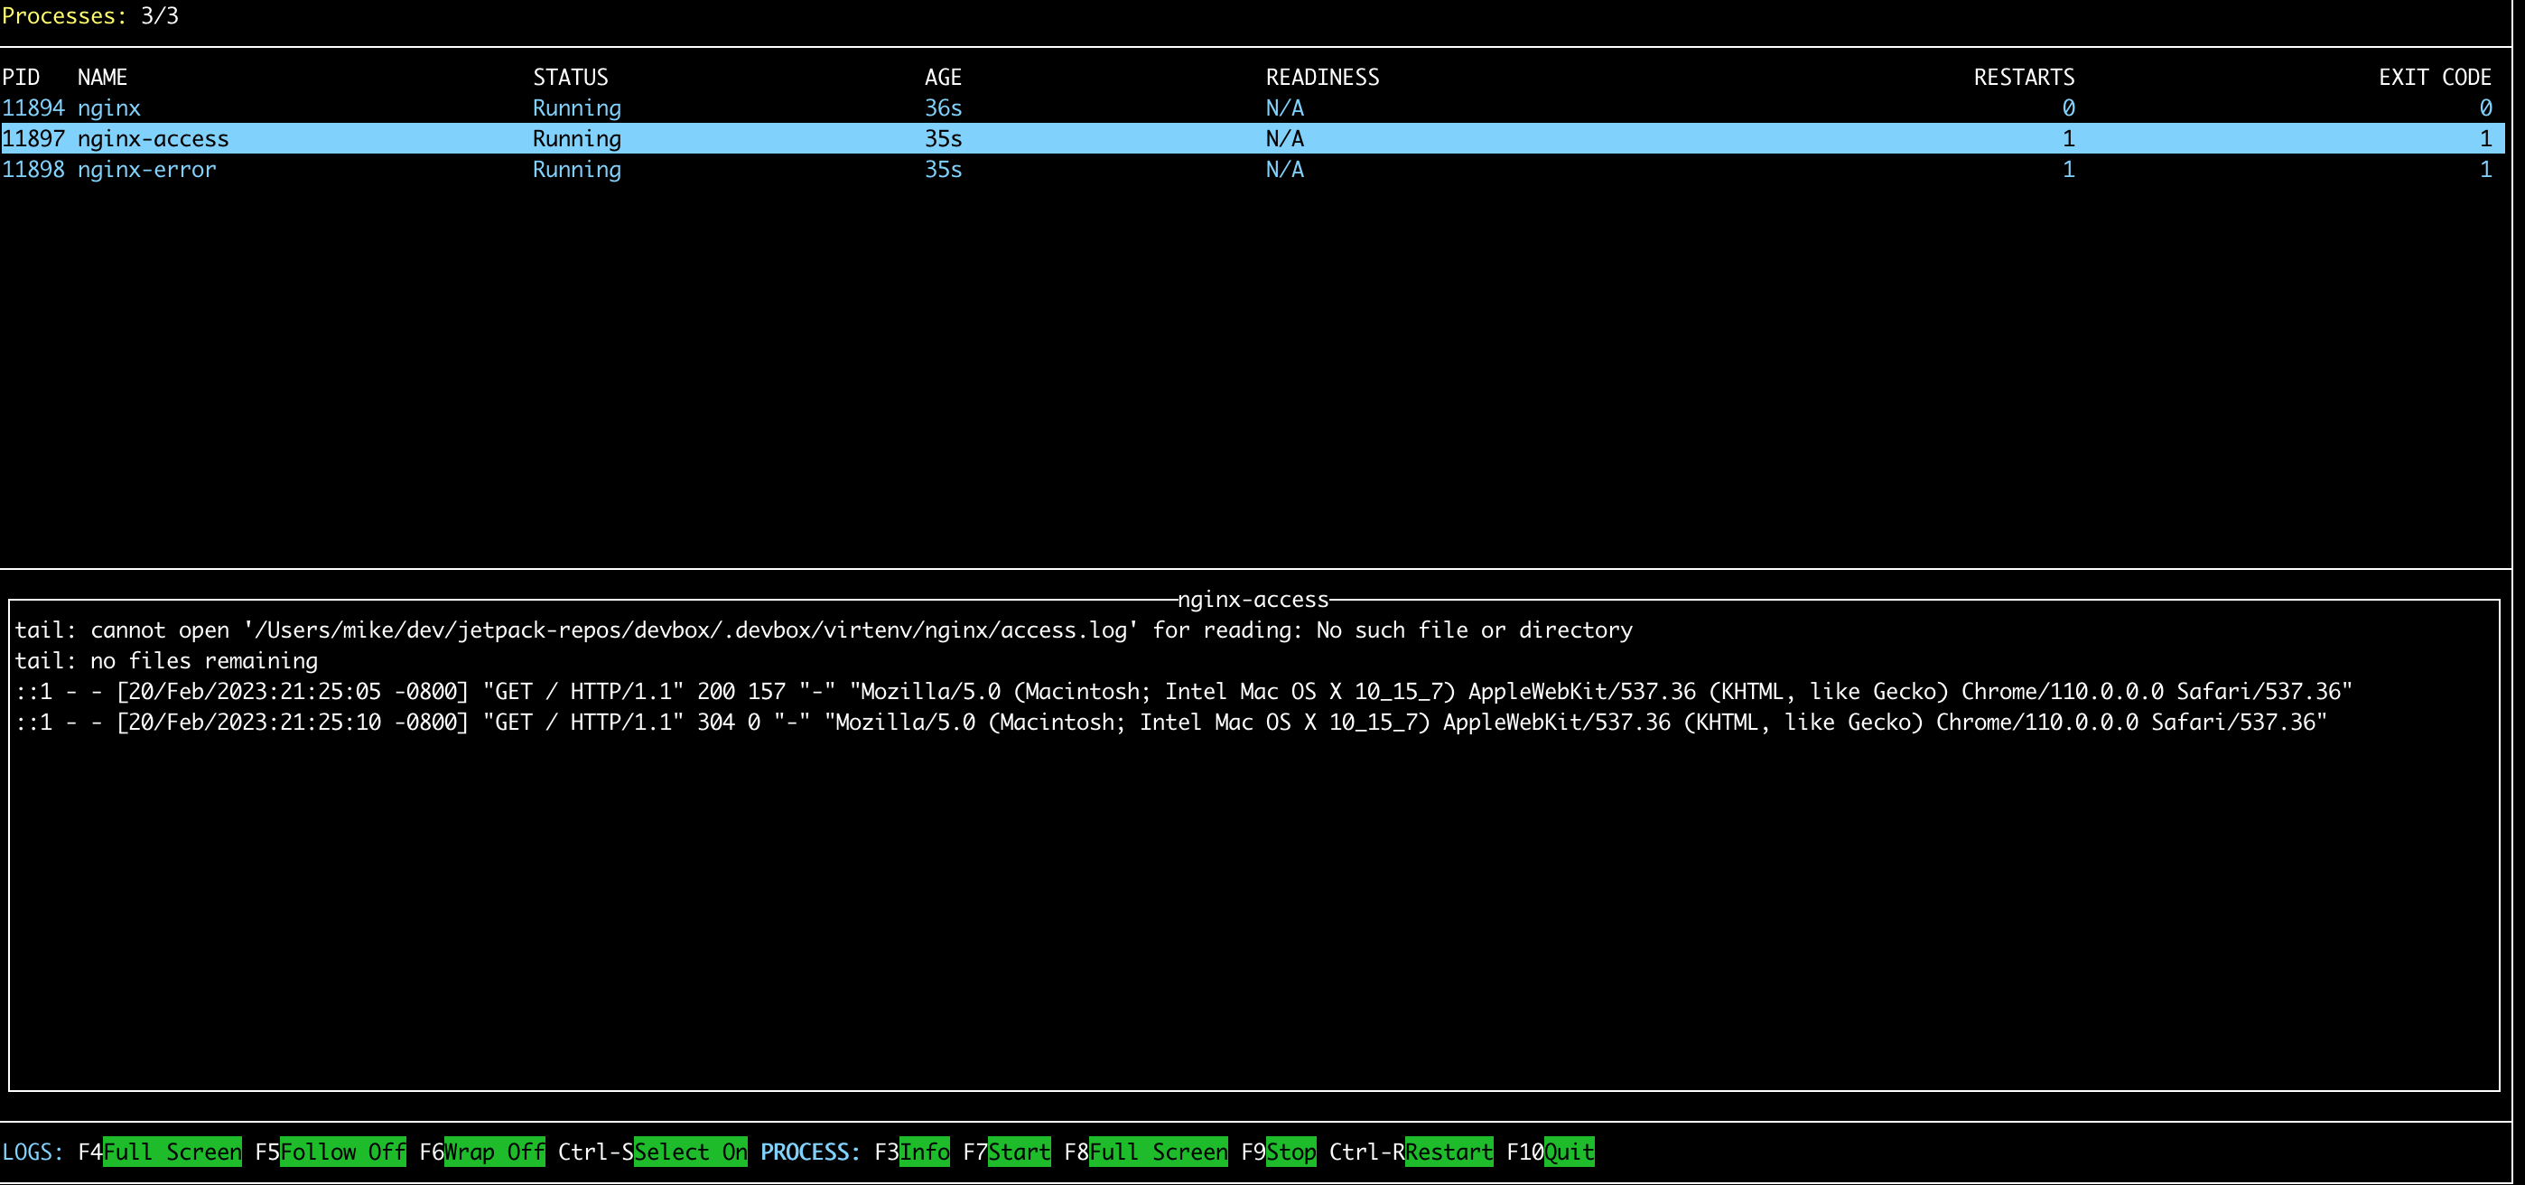Click the highlighted nginx-access process row
The image size is (2525, 1185).
[x=153, y=139]
